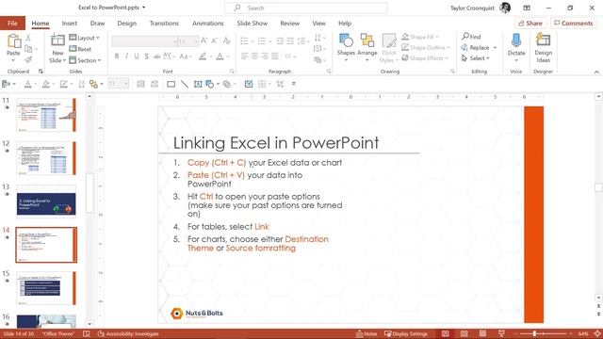
Task: Click Taylor Croonquist account name
Action: tap(472, 8)
